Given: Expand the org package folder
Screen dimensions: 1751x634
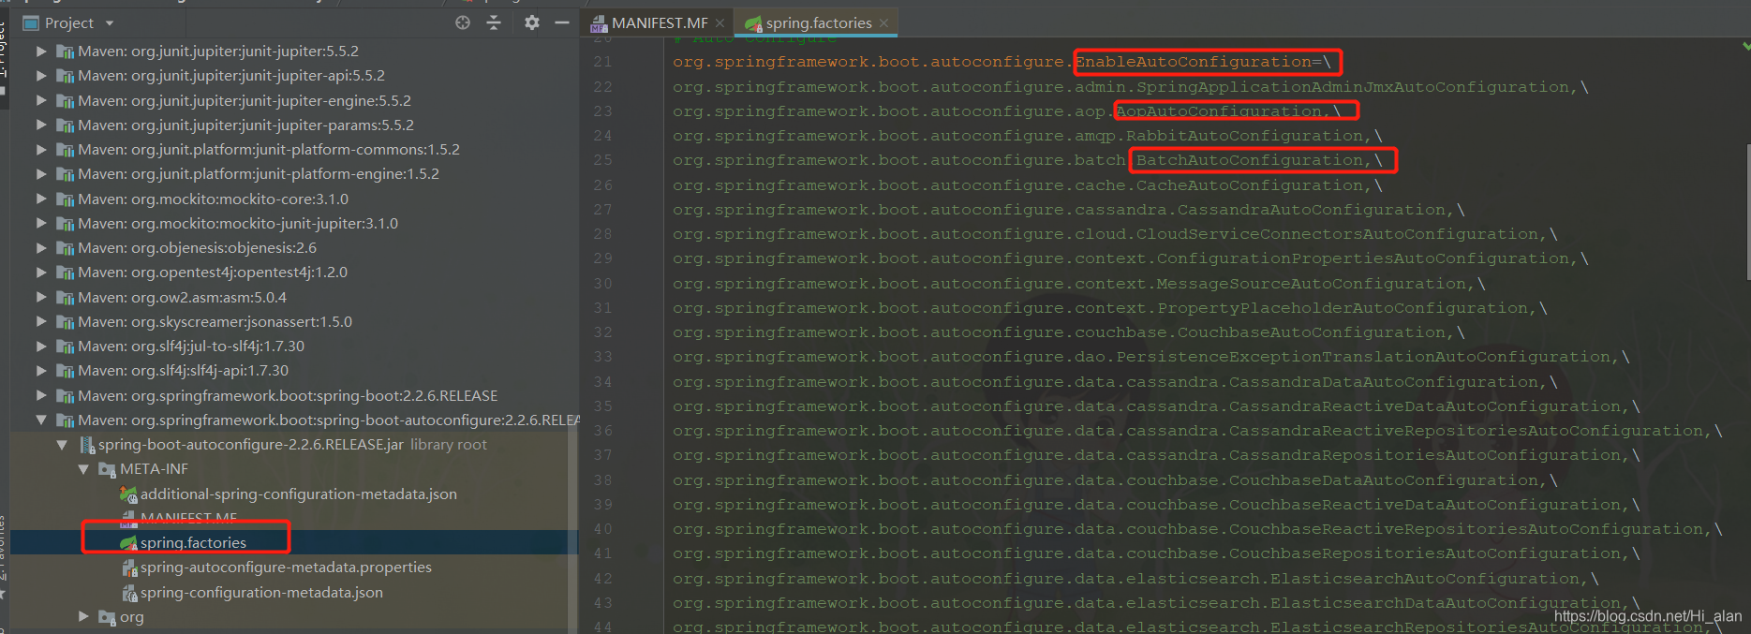Looking at the screenshot, I should click(83, 616).
